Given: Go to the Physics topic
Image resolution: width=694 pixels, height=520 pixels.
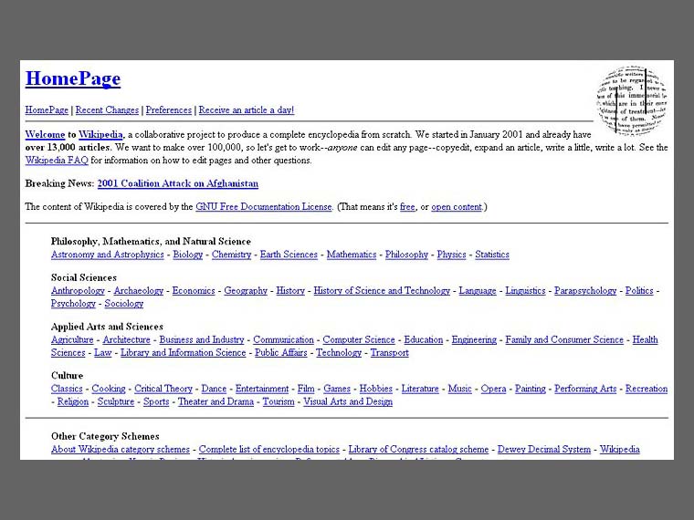Looking at the screenshot, I should [451, 255].
